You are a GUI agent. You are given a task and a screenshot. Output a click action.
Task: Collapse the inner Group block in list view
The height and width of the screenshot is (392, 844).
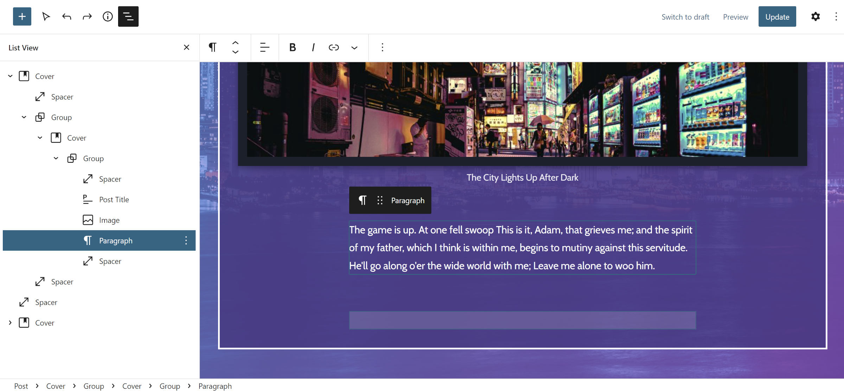click(56, 158)
